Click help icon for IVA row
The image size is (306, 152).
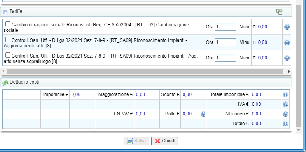pyautogui.click(x=285, y=104)
